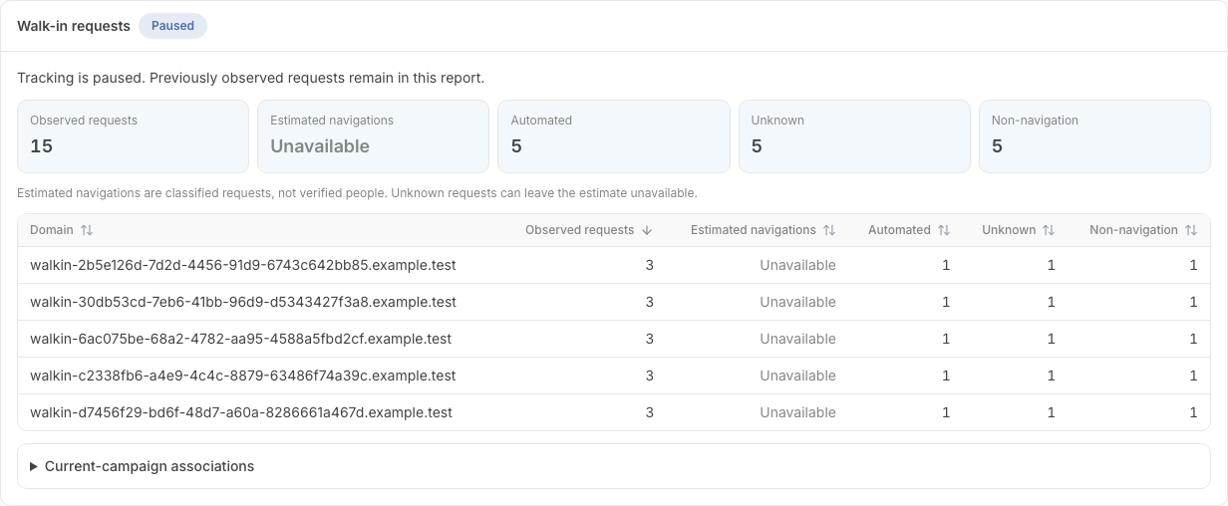Click observed requests value 3 in walkin-2b5e126d row
This screenshot has width=1228, height=506.
coord(650,265)
